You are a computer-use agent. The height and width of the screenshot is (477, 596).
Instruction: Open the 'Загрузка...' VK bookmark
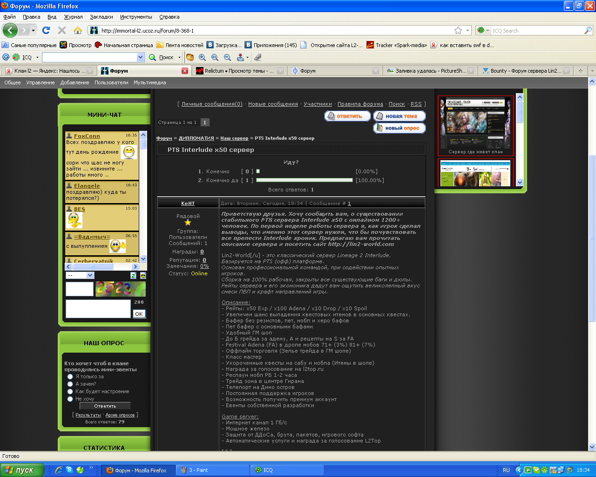[224, 45]
